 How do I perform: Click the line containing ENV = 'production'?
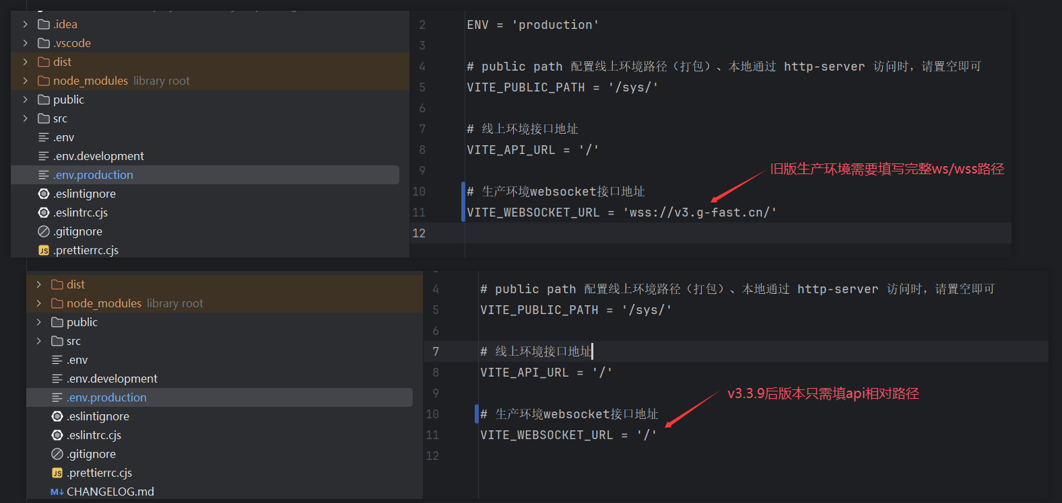pos(532,25)
